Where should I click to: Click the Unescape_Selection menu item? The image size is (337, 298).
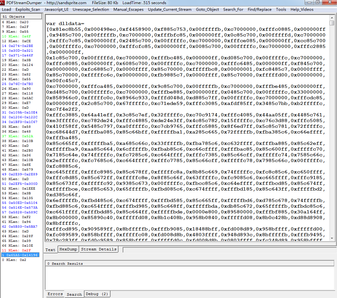91,10
